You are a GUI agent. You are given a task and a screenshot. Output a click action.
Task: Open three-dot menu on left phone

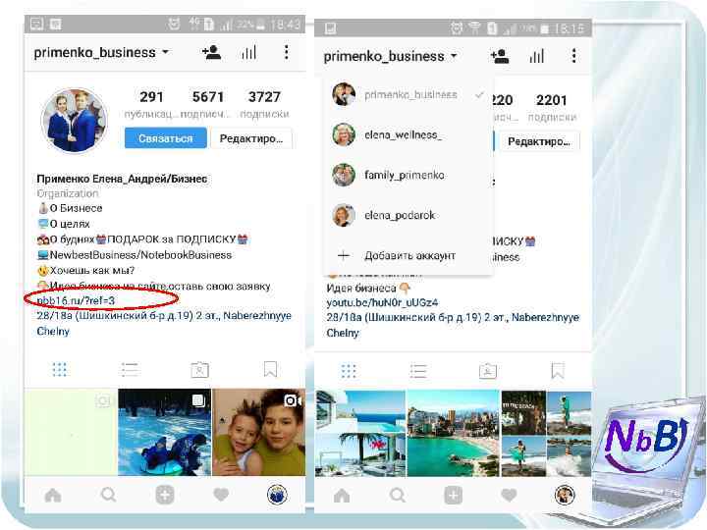click(x=287, y=52)
